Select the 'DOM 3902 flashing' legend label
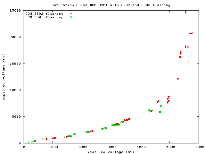The height and width of the screenshot is (154, 205). [x=44, y=14]
